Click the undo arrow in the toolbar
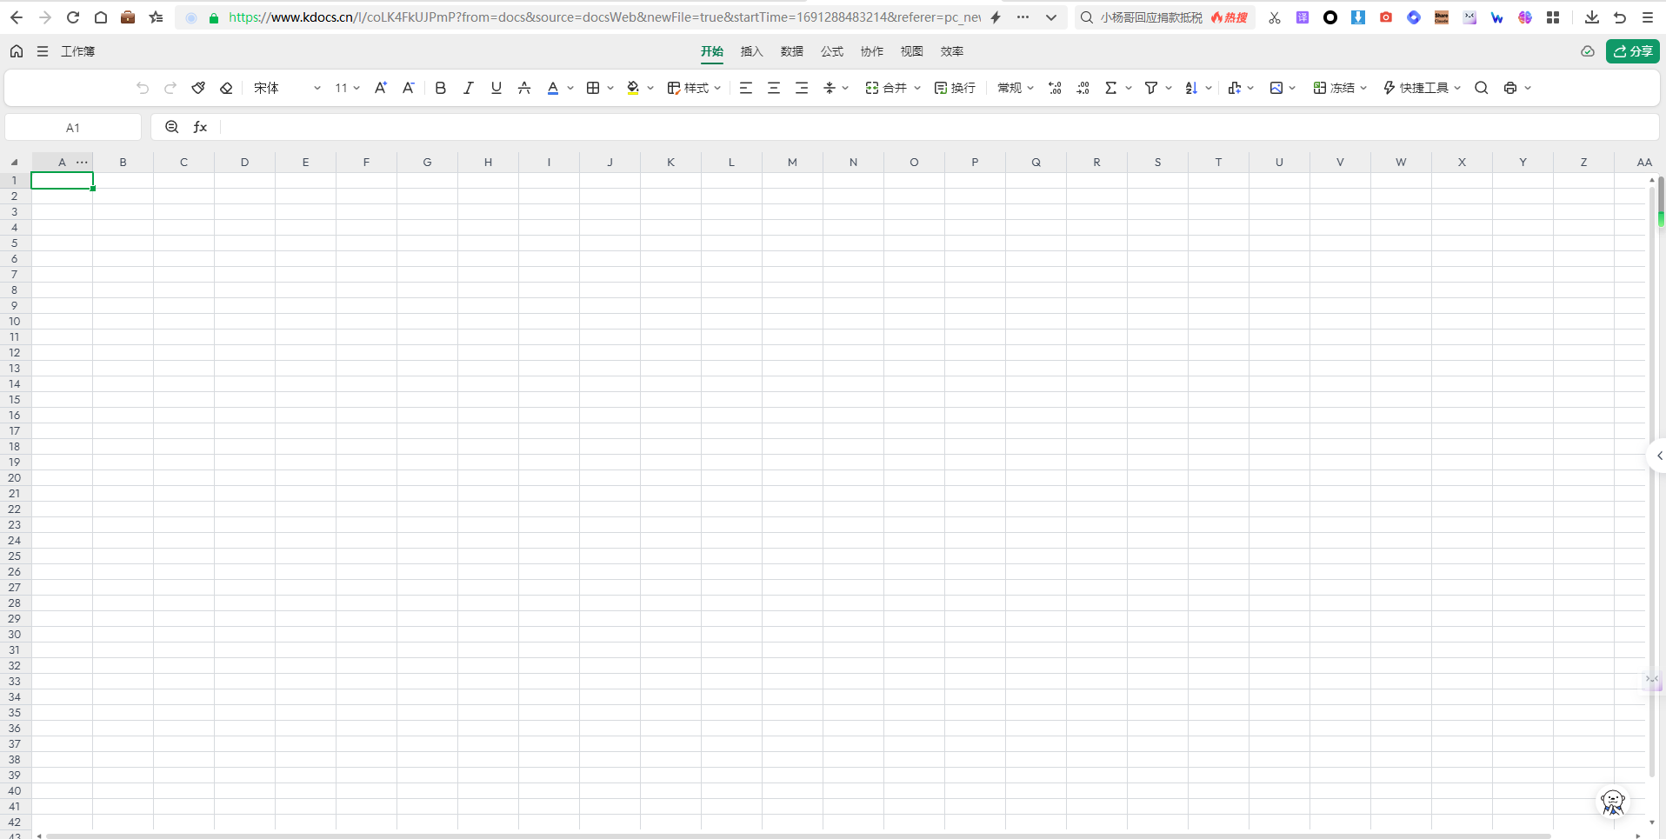This screenshot has width=1666, height=839. [x=143, y=88]
